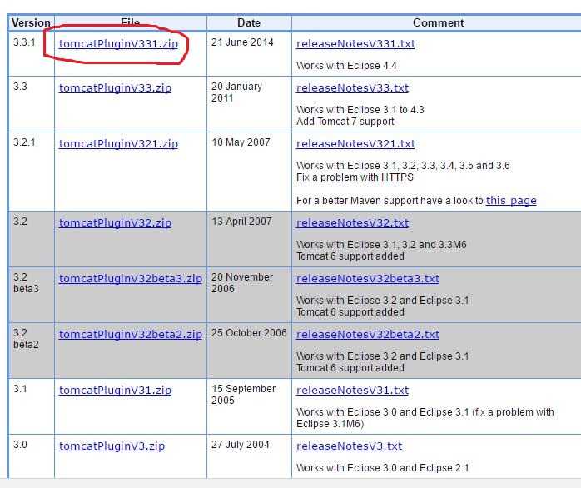The height and width of the screenshot is (488, 581).
Task: Click 'Fix a problem with HTTPS' text
Action: pyautogui.click(x=355, y=177)
